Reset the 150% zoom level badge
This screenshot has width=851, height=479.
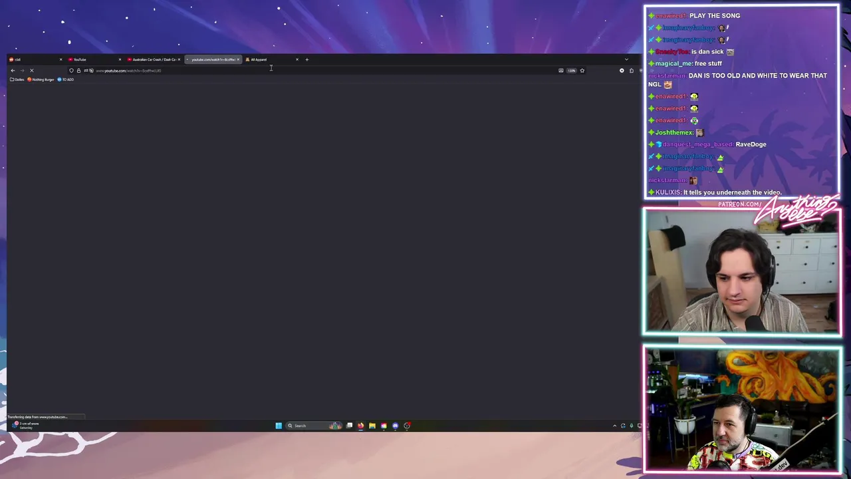point(572,71)
